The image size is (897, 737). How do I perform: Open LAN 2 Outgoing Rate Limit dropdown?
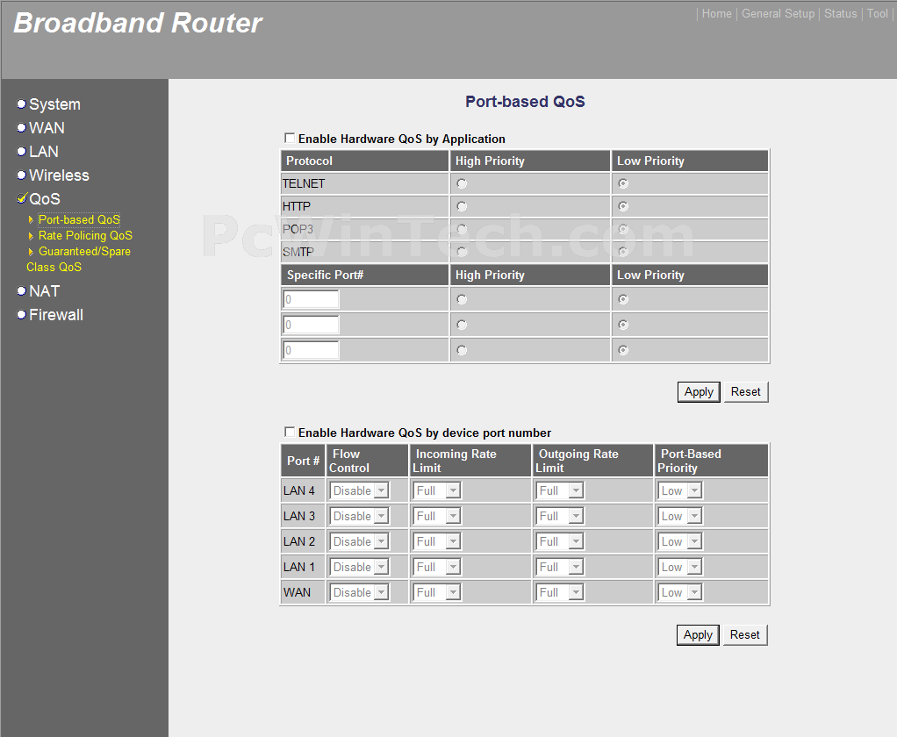[x=560, y=541]
